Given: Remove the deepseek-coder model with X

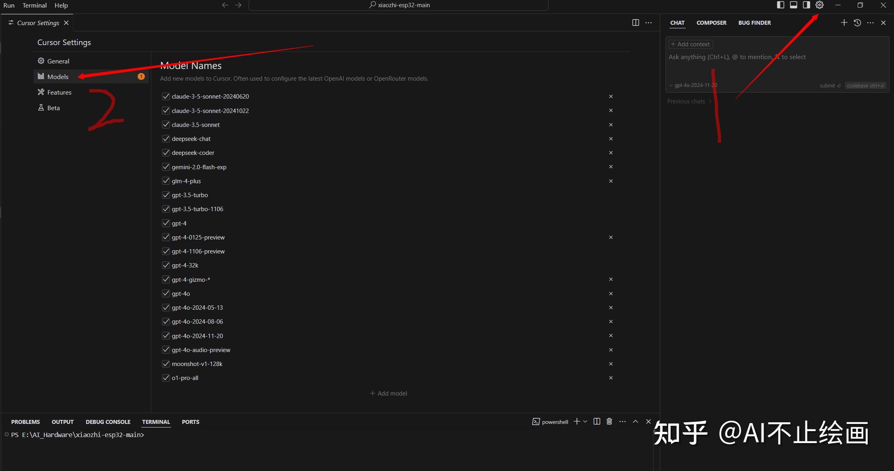Looking at the screenshot, I should tap(610, 153).
